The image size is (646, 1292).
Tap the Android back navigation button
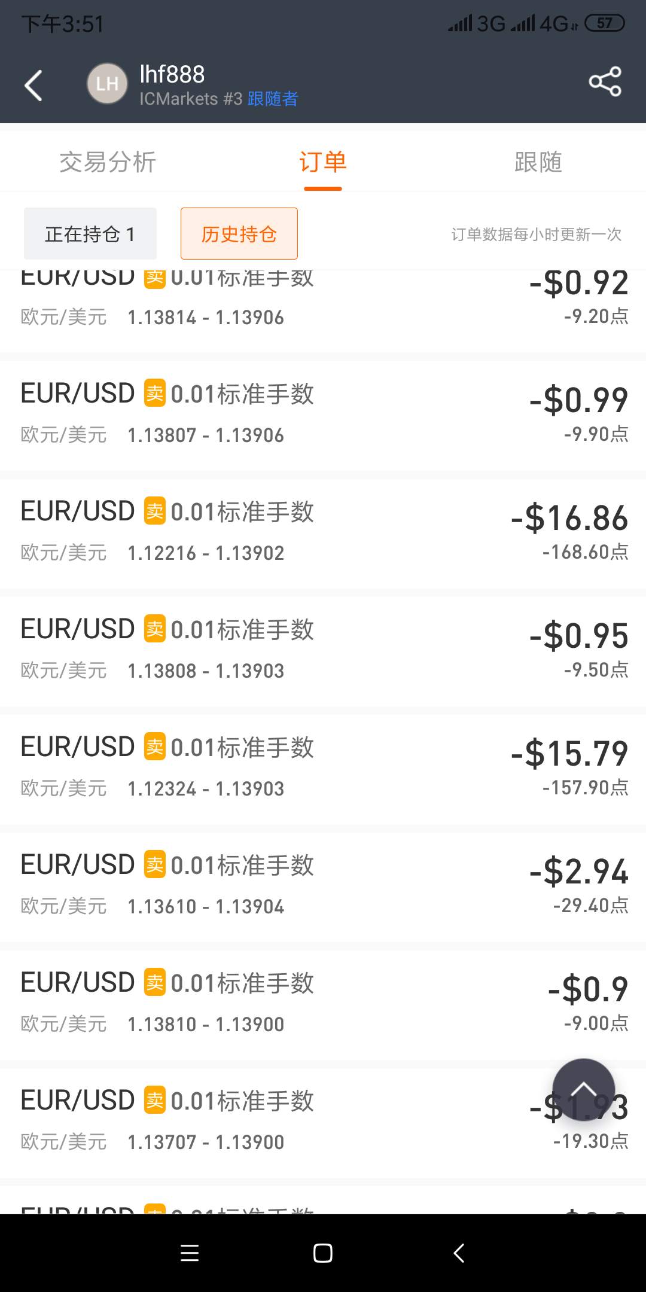[x=459, y=1253]
